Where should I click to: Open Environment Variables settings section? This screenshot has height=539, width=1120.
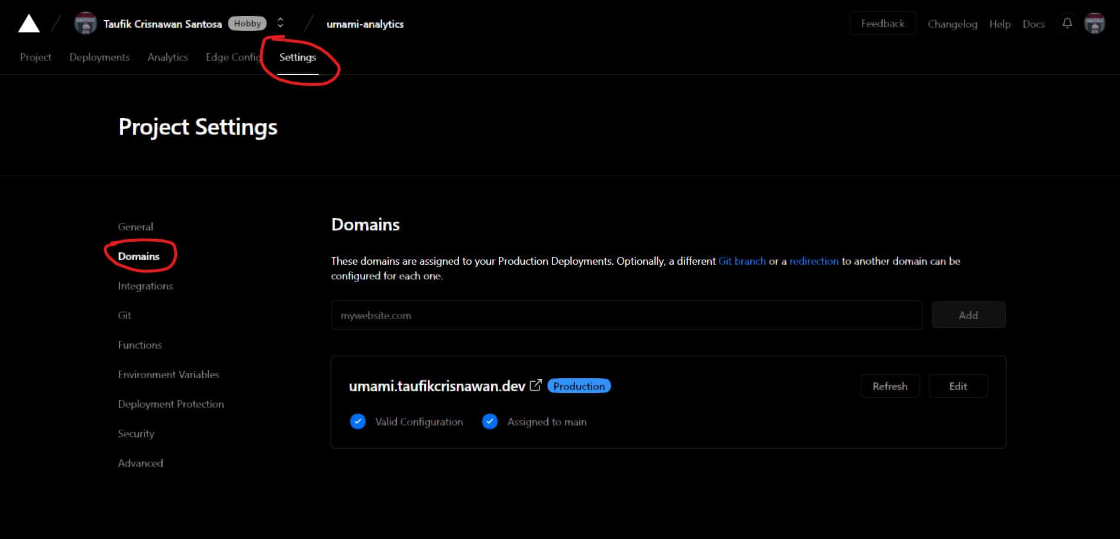coord(169,374)
